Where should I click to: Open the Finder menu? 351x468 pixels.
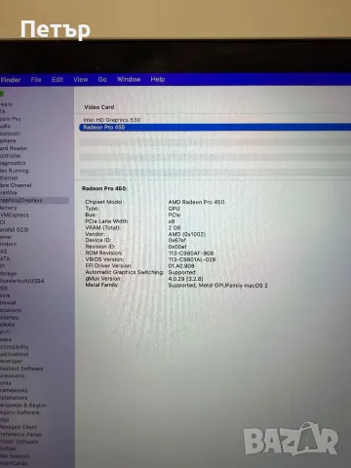[11, 80]
